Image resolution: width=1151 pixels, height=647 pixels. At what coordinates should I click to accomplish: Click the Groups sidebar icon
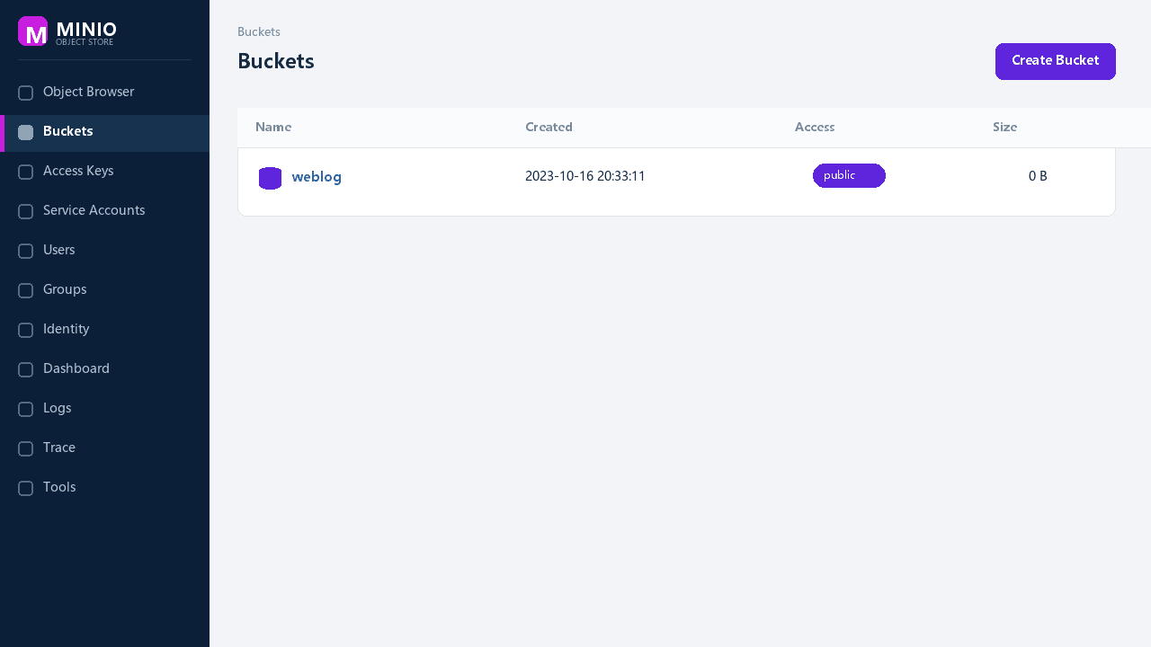[x=26, y=291]
